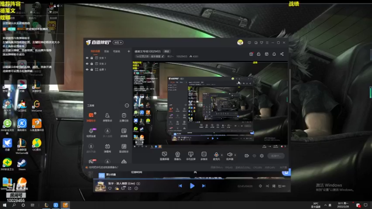Open Kugou music taskbar icon

(56, 205)
